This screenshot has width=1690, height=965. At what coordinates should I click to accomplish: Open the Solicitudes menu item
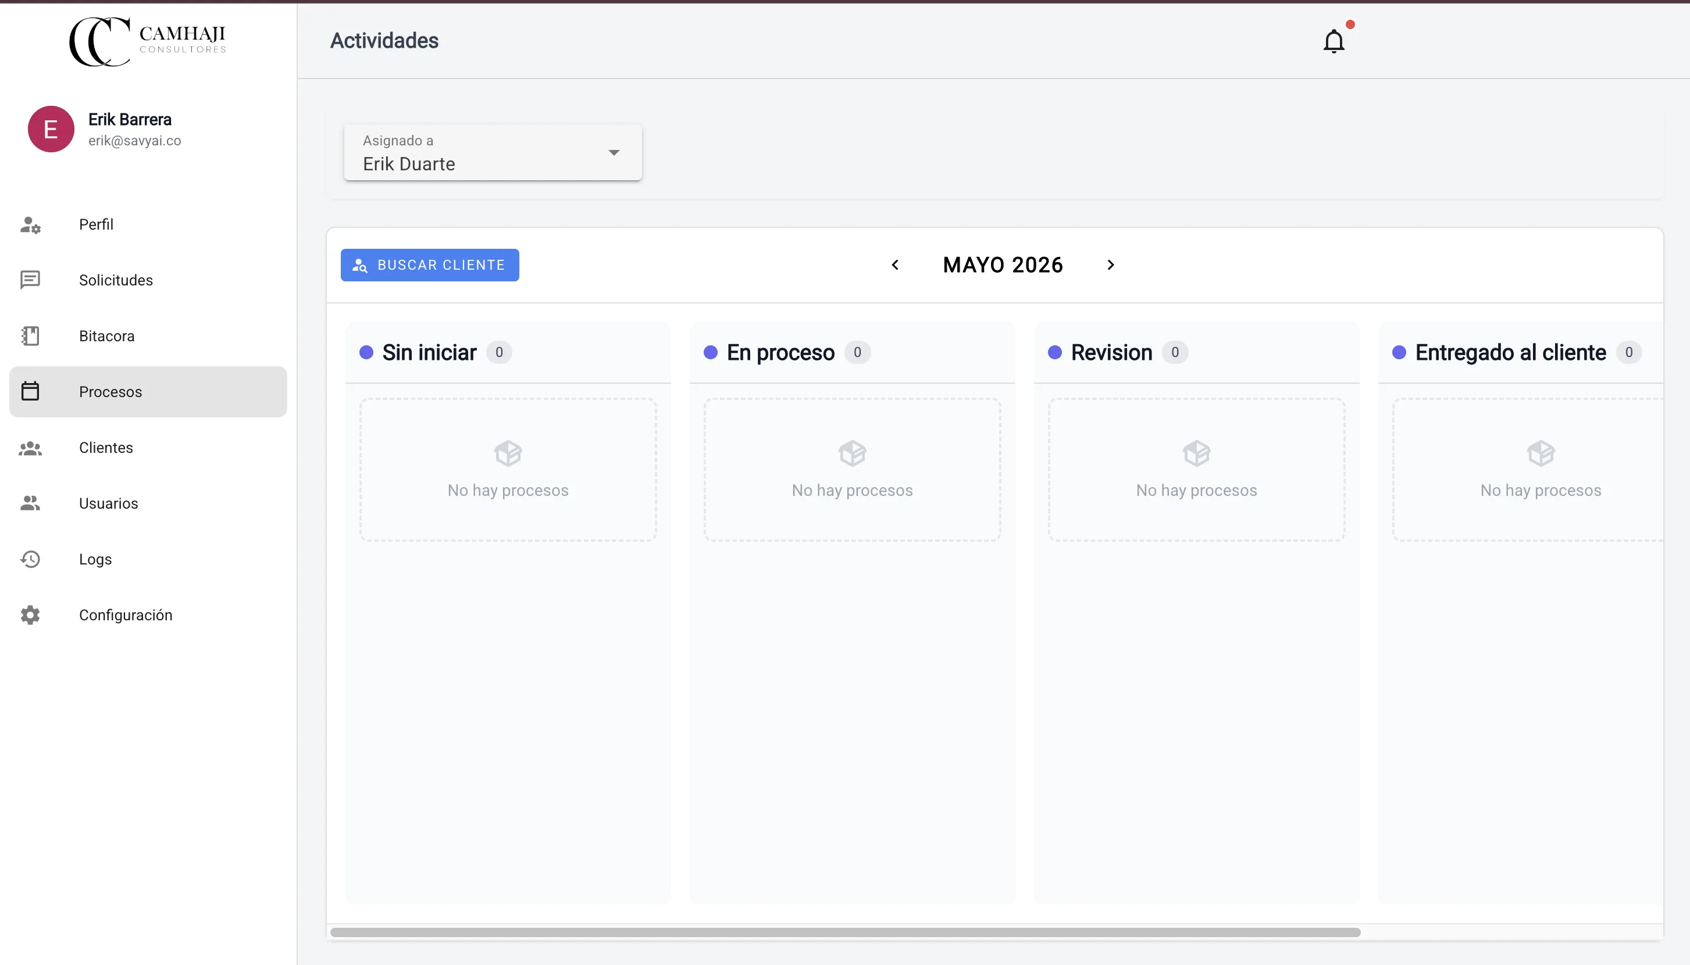tap(148, 280)
